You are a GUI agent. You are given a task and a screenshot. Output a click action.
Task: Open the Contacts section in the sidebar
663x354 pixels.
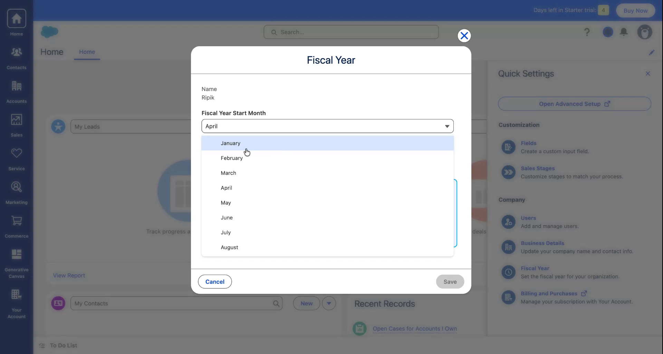coord(16,57)
